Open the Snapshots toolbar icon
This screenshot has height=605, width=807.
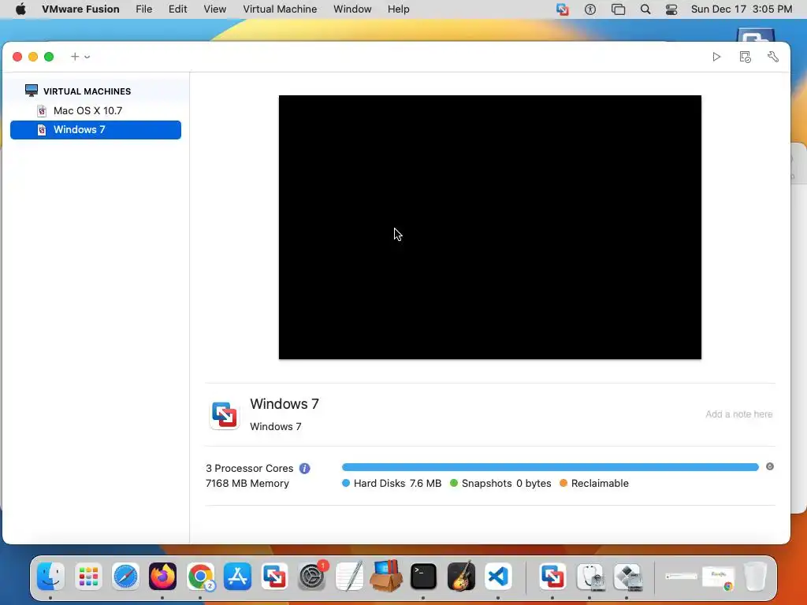pos(745,57)
